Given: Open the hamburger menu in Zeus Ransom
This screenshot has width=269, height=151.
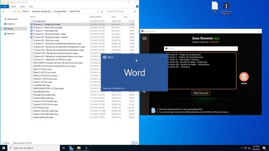Looking at the screenshot, I should pos(145,38).
